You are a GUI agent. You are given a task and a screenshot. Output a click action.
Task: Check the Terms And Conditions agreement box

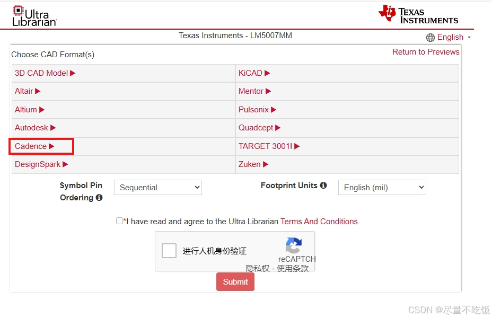[119, 221]
